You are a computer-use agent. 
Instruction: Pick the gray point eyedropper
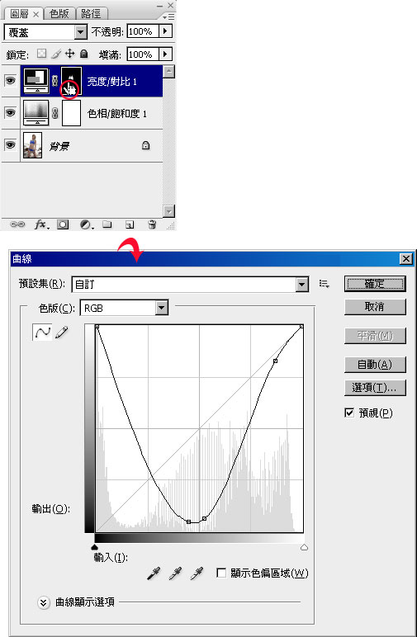(175, 573)
